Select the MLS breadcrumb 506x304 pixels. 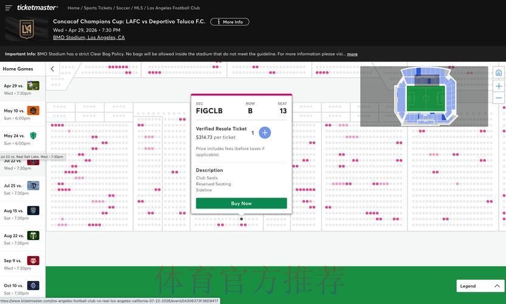(138, 8)
